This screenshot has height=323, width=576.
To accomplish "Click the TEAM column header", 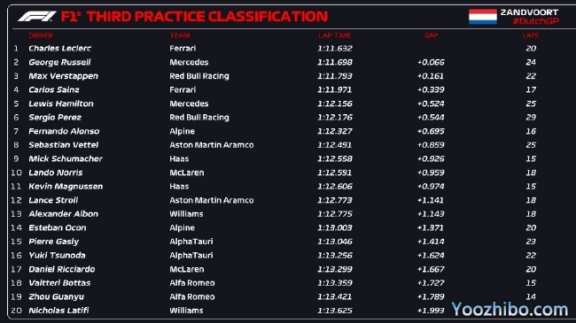I will click(180, 35).
